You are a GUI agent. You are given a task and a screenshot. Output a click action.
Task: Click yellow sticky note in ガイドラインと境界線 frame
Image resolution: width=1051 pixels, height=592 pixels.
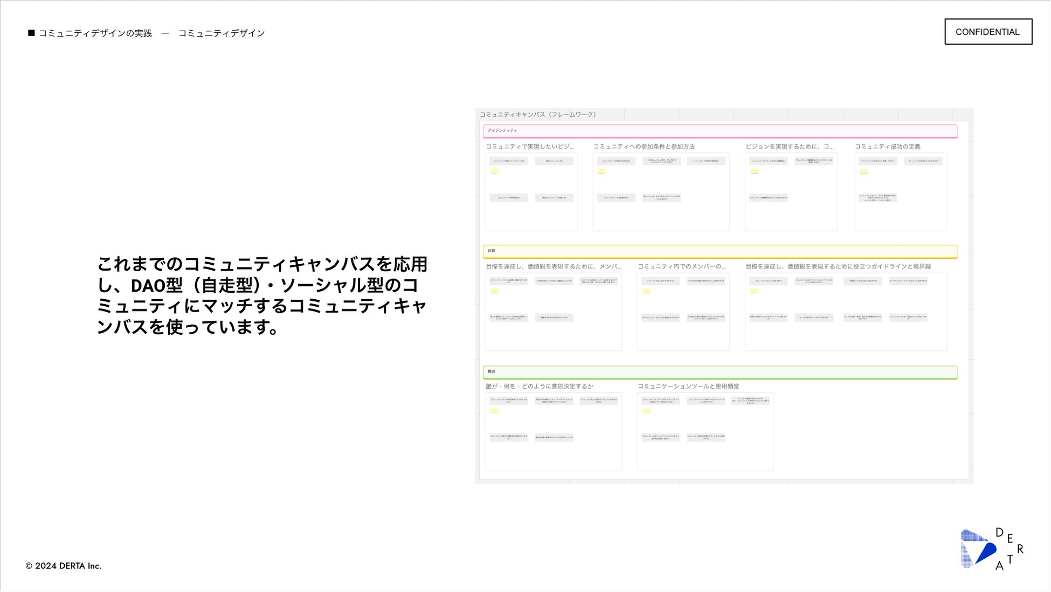click(x=754, y=291)
